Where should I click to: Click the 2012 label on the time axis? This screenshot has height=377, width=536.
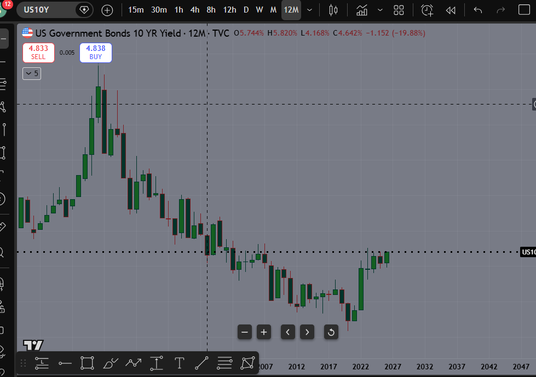tap(296, 367)
